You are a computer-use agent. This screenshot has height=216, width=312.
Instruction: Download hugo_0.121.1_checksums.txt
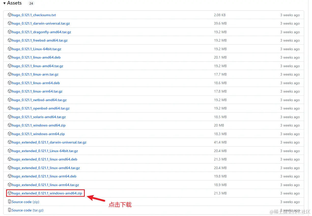(34, 15)
